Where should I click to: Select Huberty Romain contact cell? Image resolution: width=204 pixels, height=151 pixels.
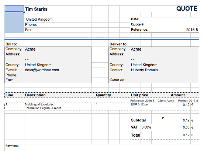[x=144, y=70]
